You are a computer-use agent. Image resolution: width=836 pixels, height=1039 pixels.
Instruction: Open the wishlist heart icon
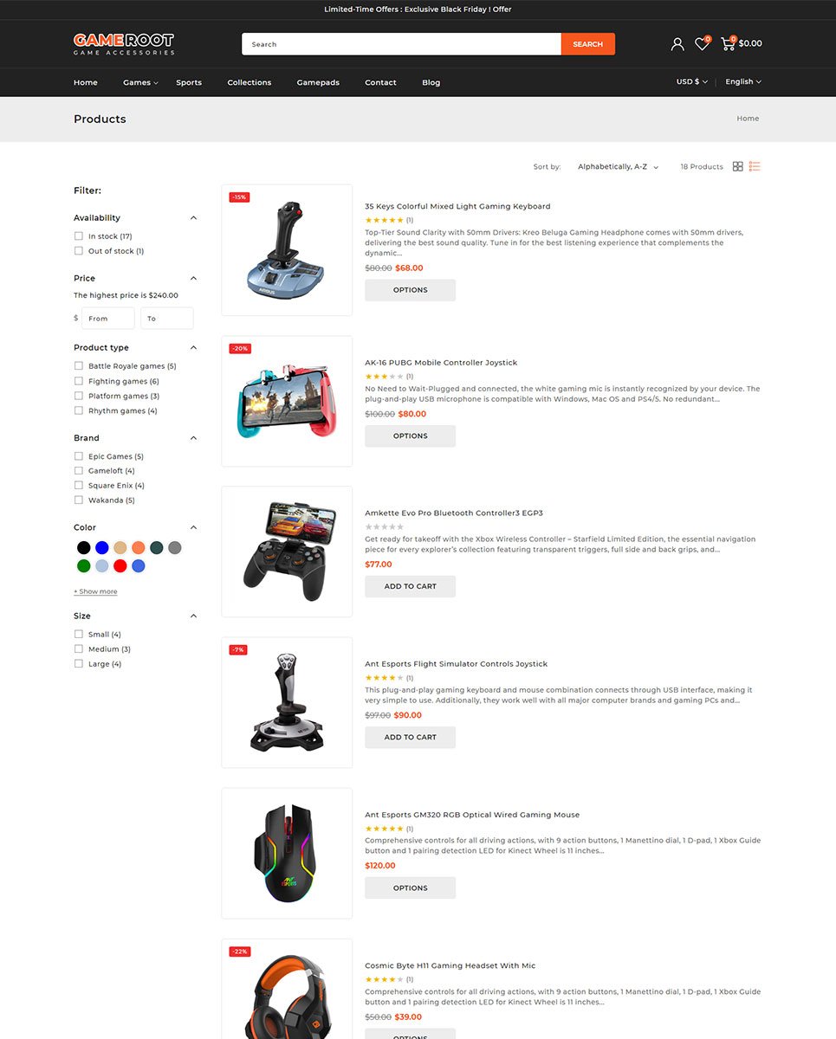click(x=702, y=44)
